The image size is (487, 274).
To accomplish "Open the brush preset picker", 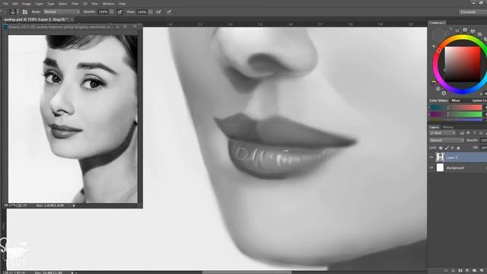I will [x=14, y=12].
